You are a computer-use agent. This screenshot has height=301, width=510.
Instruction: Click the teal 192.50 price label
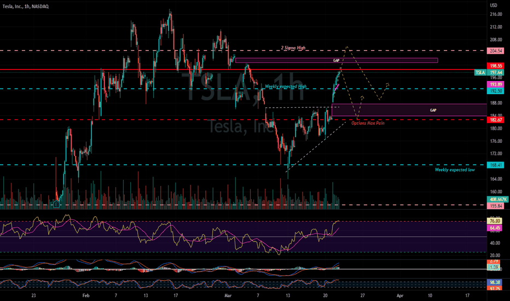pyautogui.click(x=496, y=91)
